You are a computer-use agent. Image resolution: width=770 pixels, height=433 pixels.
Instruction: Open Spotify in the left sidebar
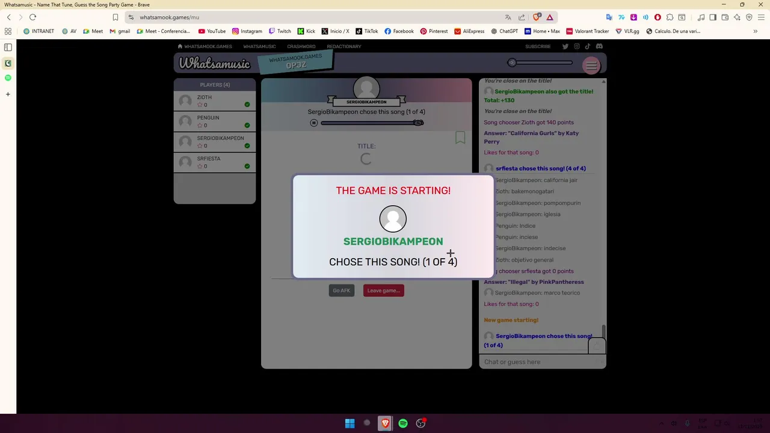click(8, 78)
